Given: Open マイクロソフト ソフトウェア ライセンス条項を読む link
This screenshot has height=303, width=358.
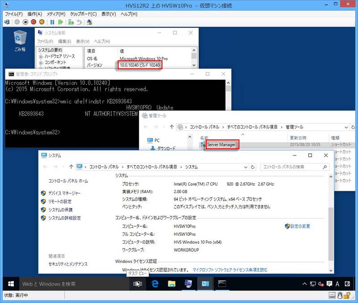Looking at the screenshot, I should pyautogui.click(x=230, y=270).
